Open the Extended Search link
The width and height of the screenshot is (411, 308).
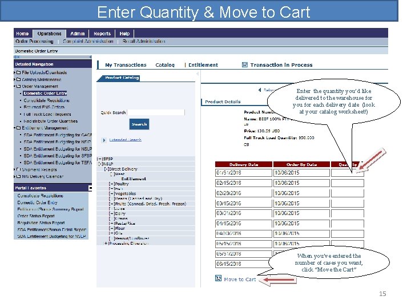(x=125, y=140)
